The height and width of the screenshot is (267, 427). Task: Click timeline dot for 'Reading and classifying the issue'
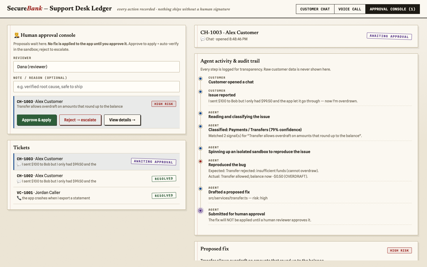(x=200, y=113)
